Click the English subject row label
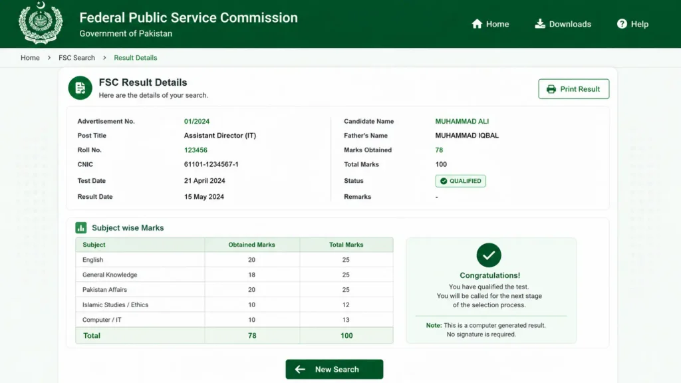 pos(93,260)
